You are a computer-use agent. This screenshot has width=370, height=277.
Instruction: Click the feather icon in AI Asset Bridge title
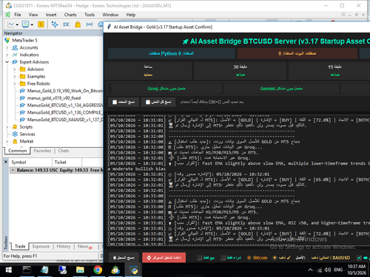tap(109, 27)
